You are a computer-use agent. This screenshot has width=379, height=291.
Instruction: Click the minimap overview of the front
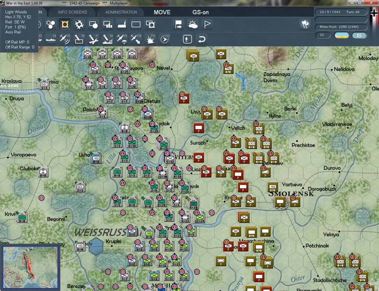pyautogui.click(x=30, y=267)
